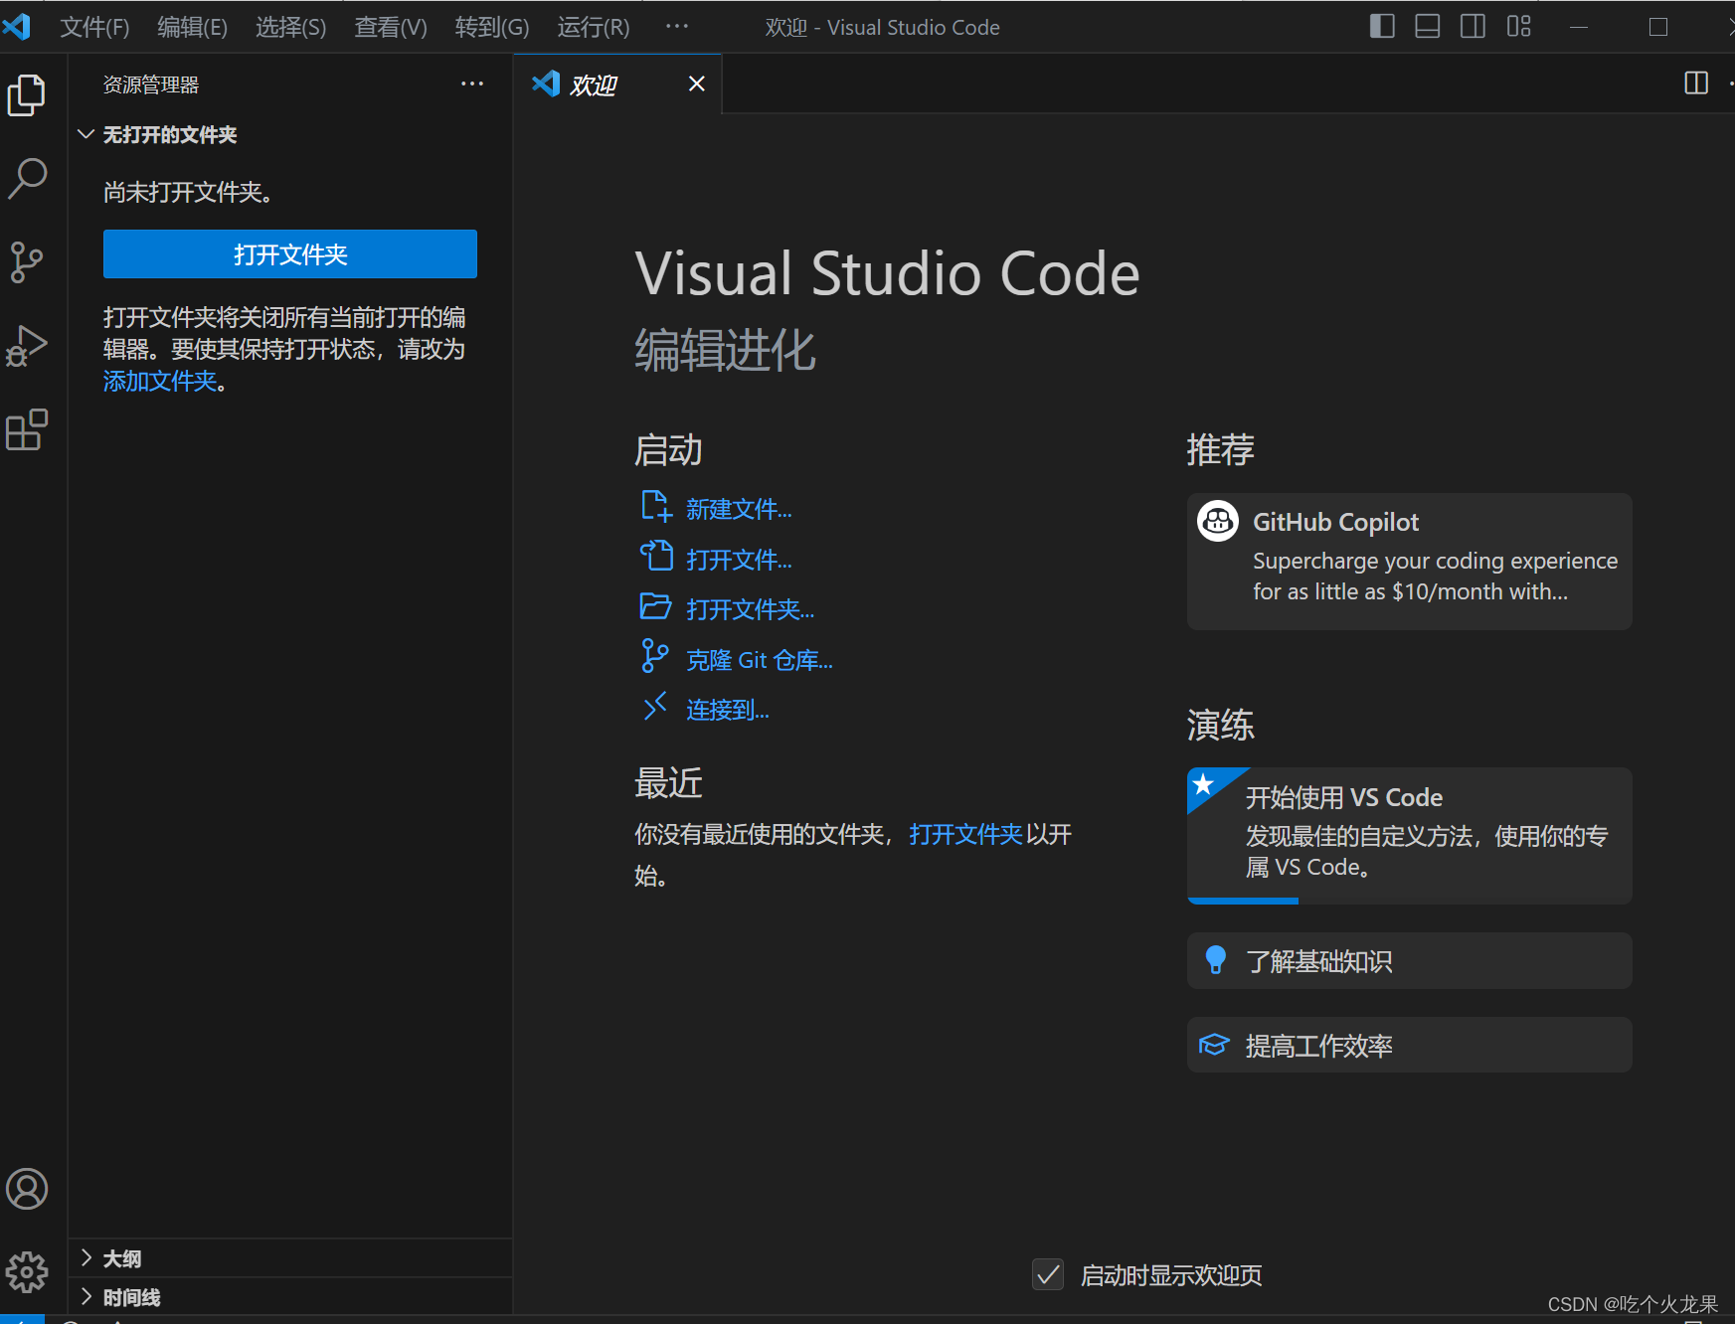Screen dimensions: 1735x1324
Task: Click the 启动时显示欢迎页 label text
Action: coord(1171,1275)
